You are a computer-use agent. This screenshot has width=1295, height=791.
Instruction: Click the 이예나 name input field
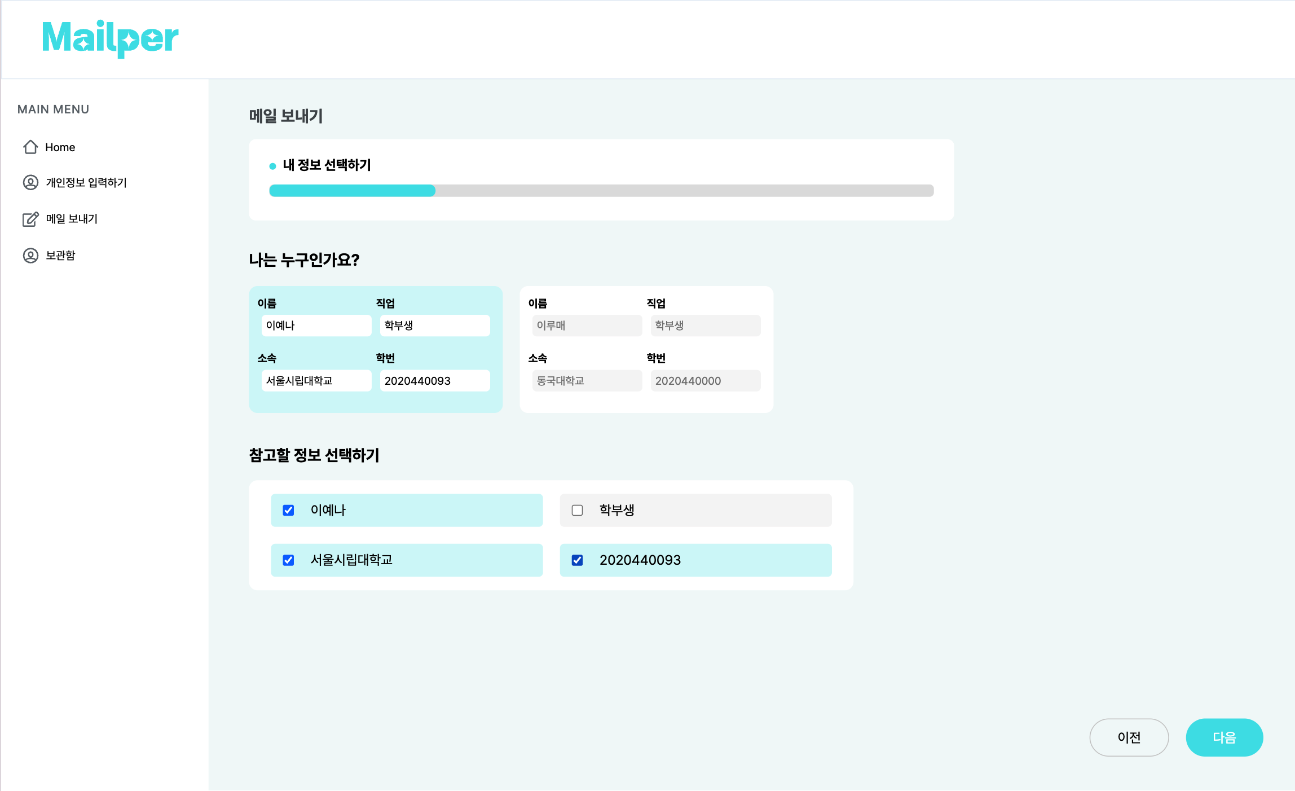point(316,326)
